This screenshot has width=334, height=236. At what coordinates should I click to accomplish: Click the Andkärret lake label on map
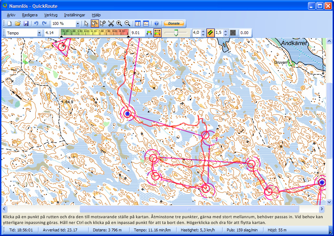(x=294, y=43)
